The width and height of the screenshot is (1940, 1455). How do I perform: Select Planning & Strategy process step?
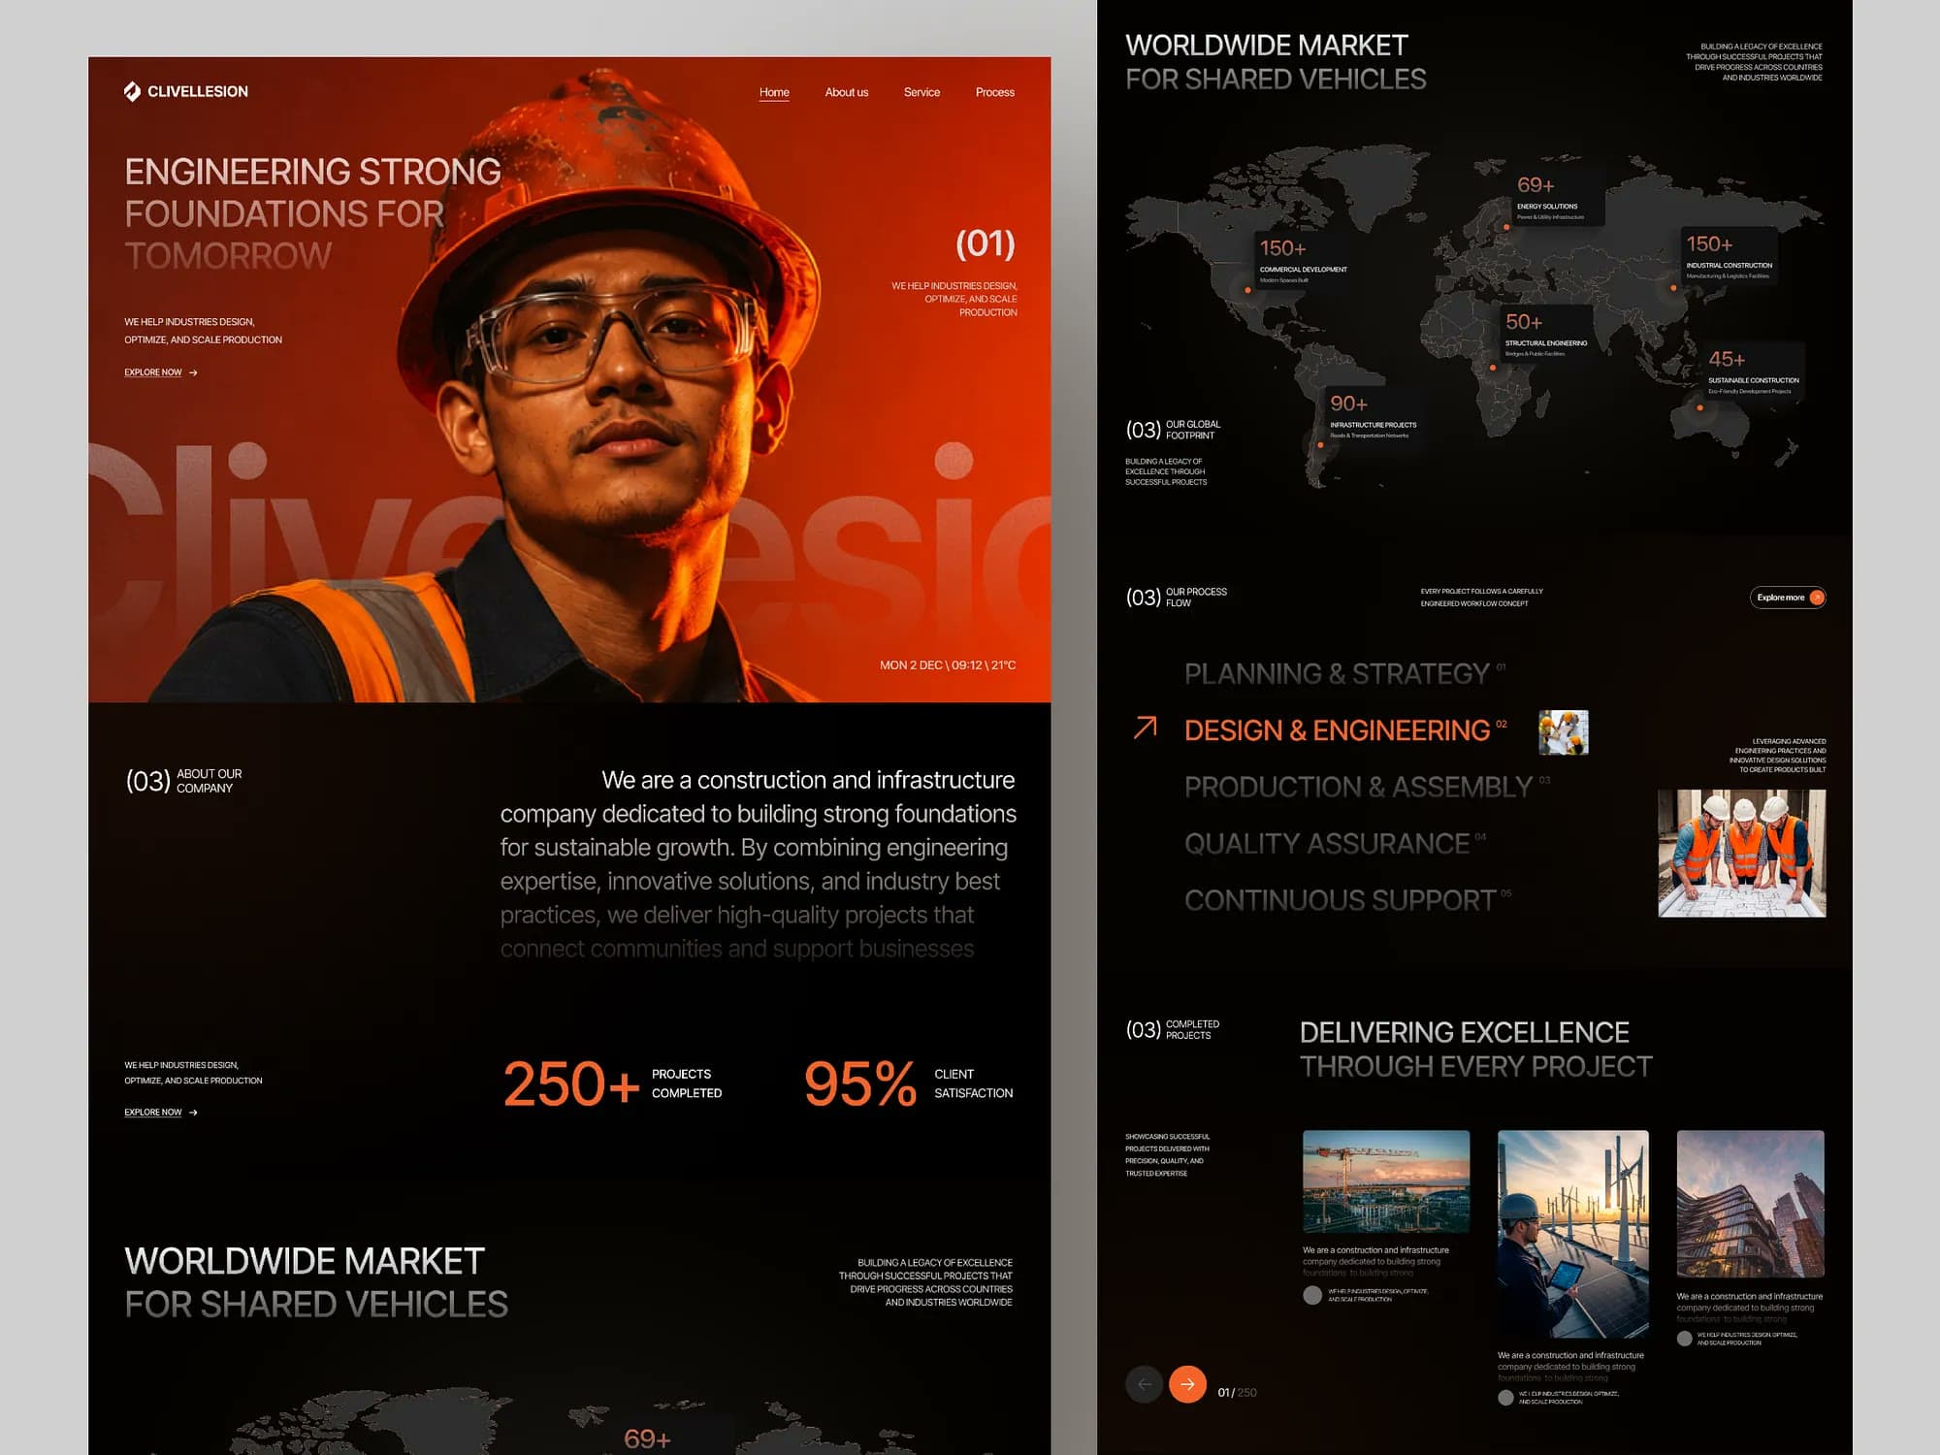1344,673
